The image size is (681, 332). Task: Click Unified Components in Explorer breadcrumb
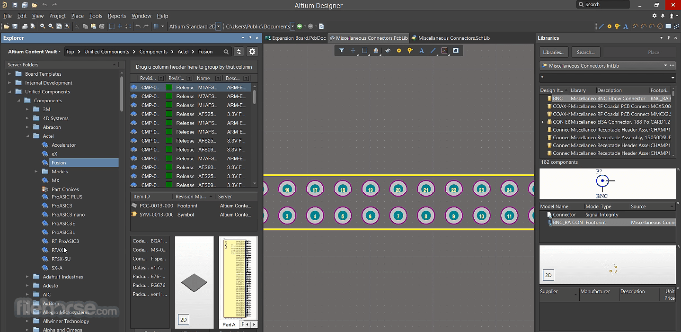pos(106,52)
